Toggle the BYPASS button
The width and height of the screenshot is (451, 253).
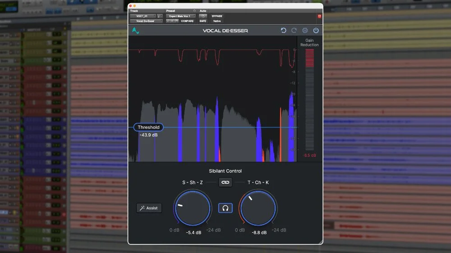coord(217,16)
